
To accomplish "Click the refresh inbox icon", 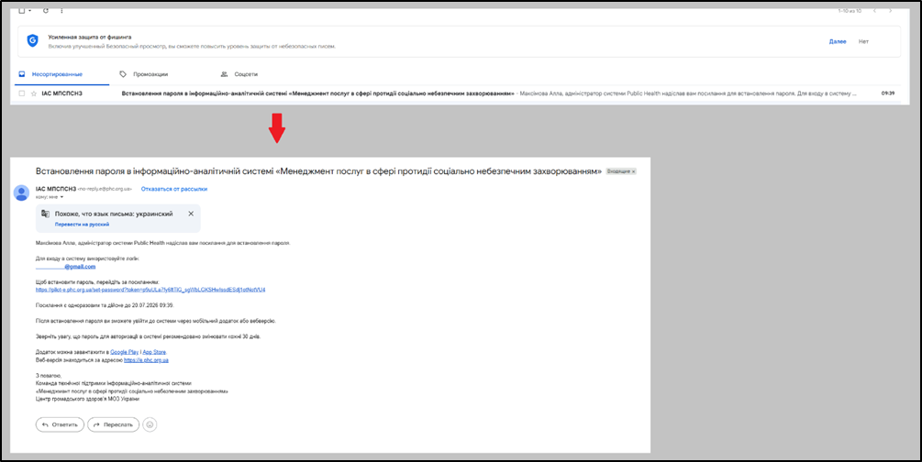I will [45, 11].
